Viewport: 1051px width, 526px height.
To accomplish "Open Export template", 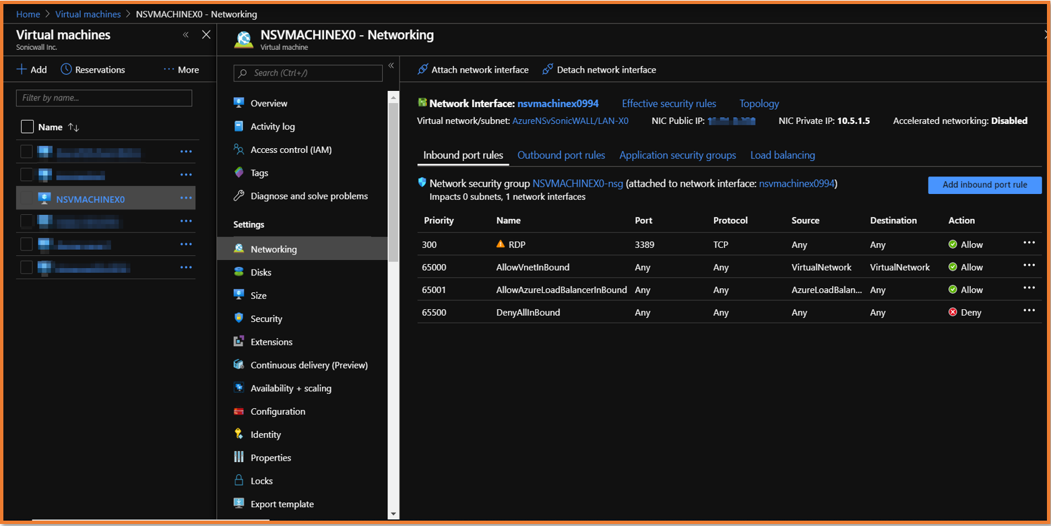I will click(x=282, y=504).
